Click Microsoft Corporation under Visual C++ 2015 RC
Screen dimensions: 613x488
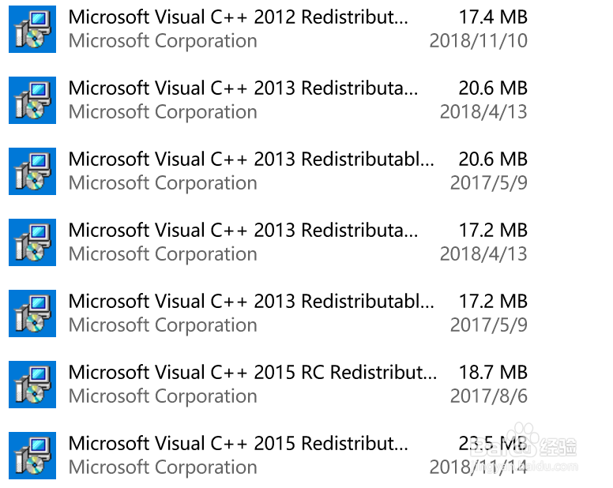coord(163,396)
